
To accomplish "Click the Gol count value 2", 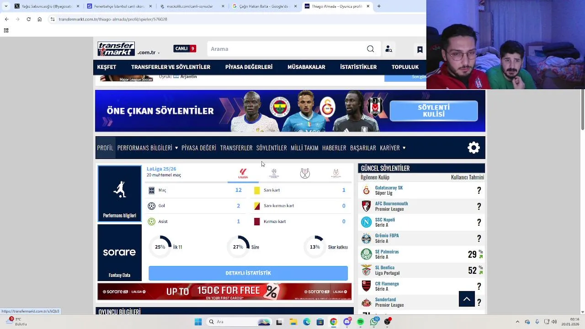I will 238,206.
